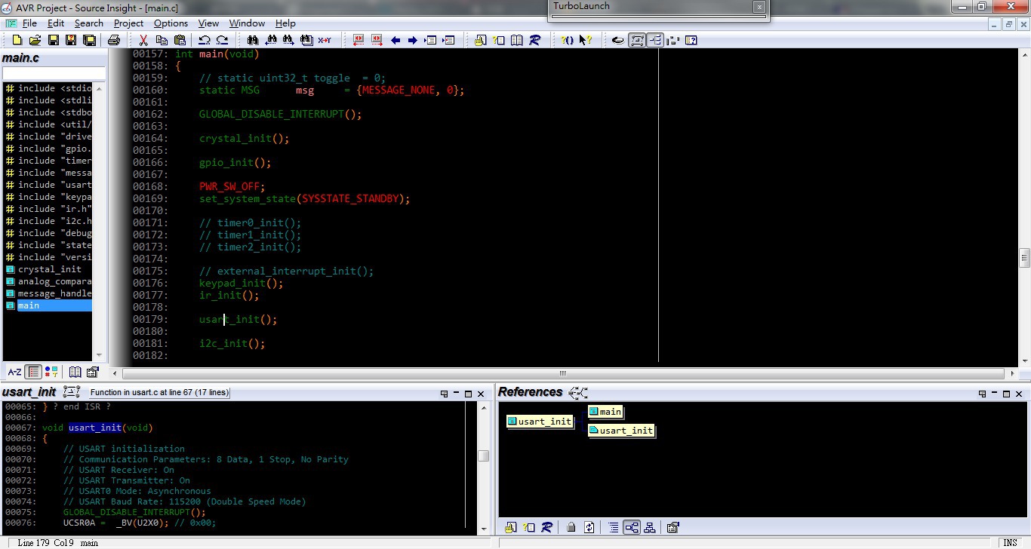Click the Lookup References 'R' icon

534,40
